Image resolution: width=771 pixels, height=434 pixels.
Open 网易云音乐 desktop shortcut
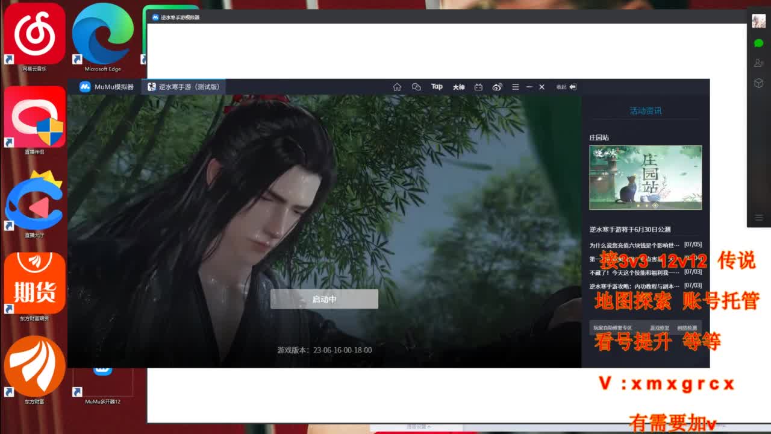[34, 37]
